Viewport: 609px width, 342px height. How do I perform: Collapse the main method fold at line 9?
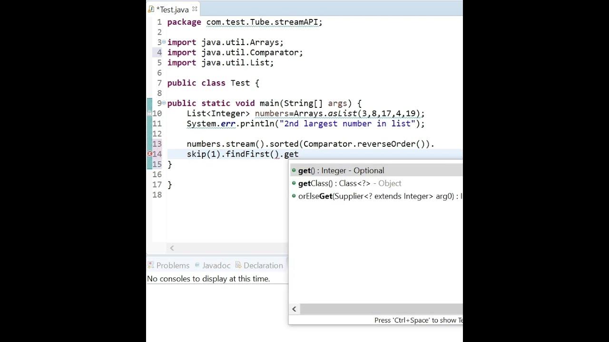[164, 103]
